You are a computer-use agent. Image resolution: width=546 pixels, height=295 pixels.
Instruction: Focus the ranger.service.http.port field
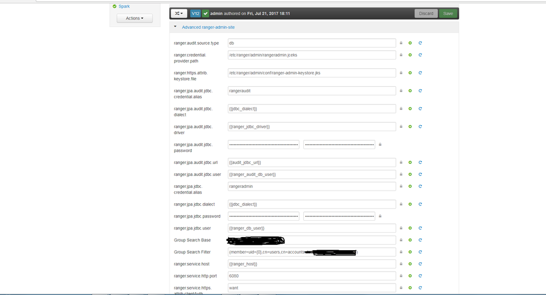click(x=312, y=276)
